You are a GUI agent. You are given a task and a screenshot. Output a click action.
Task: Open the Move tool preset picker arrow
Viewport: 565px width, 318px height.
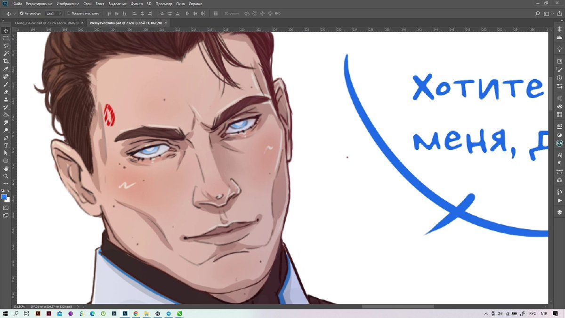coord(15,14)
